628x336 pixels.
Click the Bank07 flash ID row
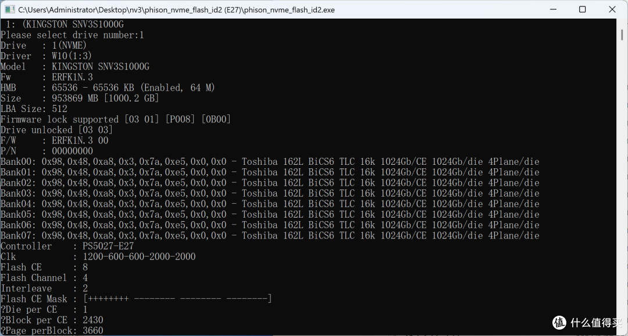[x=270, y=236]
